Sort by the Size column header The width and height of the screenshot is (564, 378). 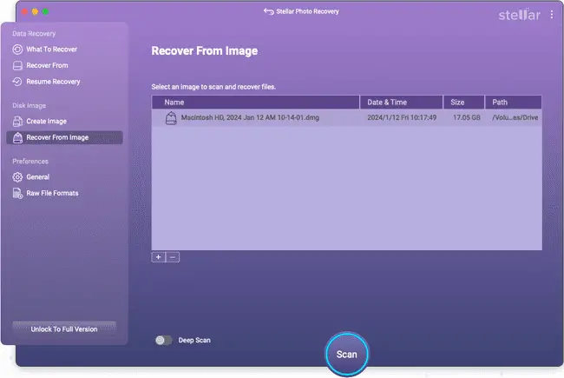point(463,103)
